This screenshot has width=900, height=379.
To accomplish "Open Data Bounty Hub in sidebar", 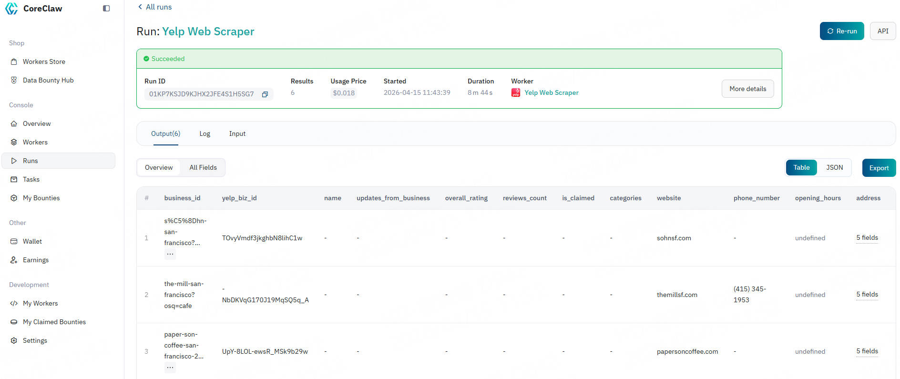I will tap(48, 80).
